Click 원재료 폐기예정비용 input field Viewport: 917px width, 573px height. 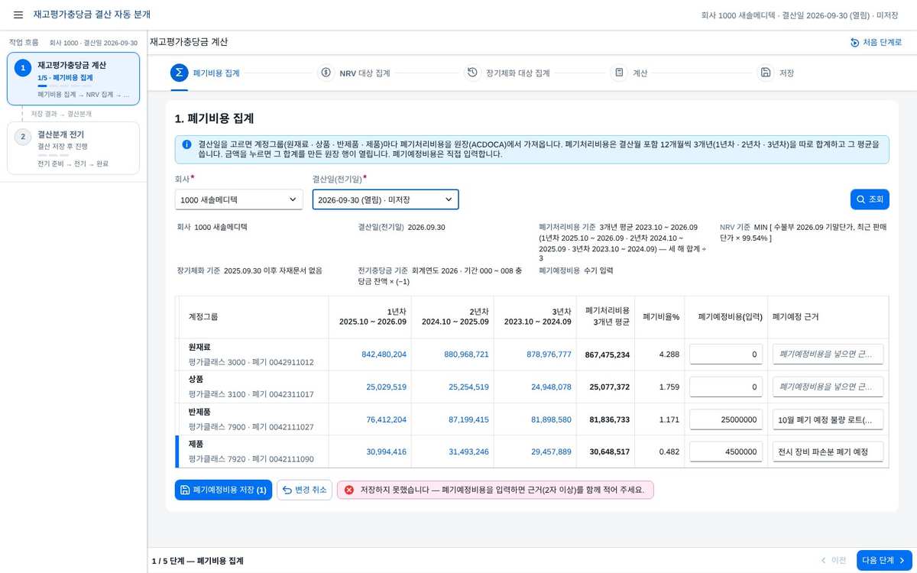point(726,354)
